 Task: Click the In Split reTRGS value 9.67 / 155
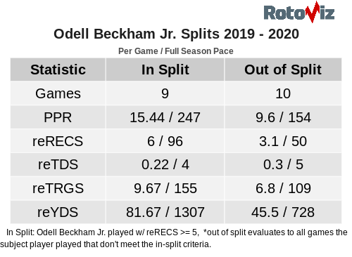(x=165, y=188)
